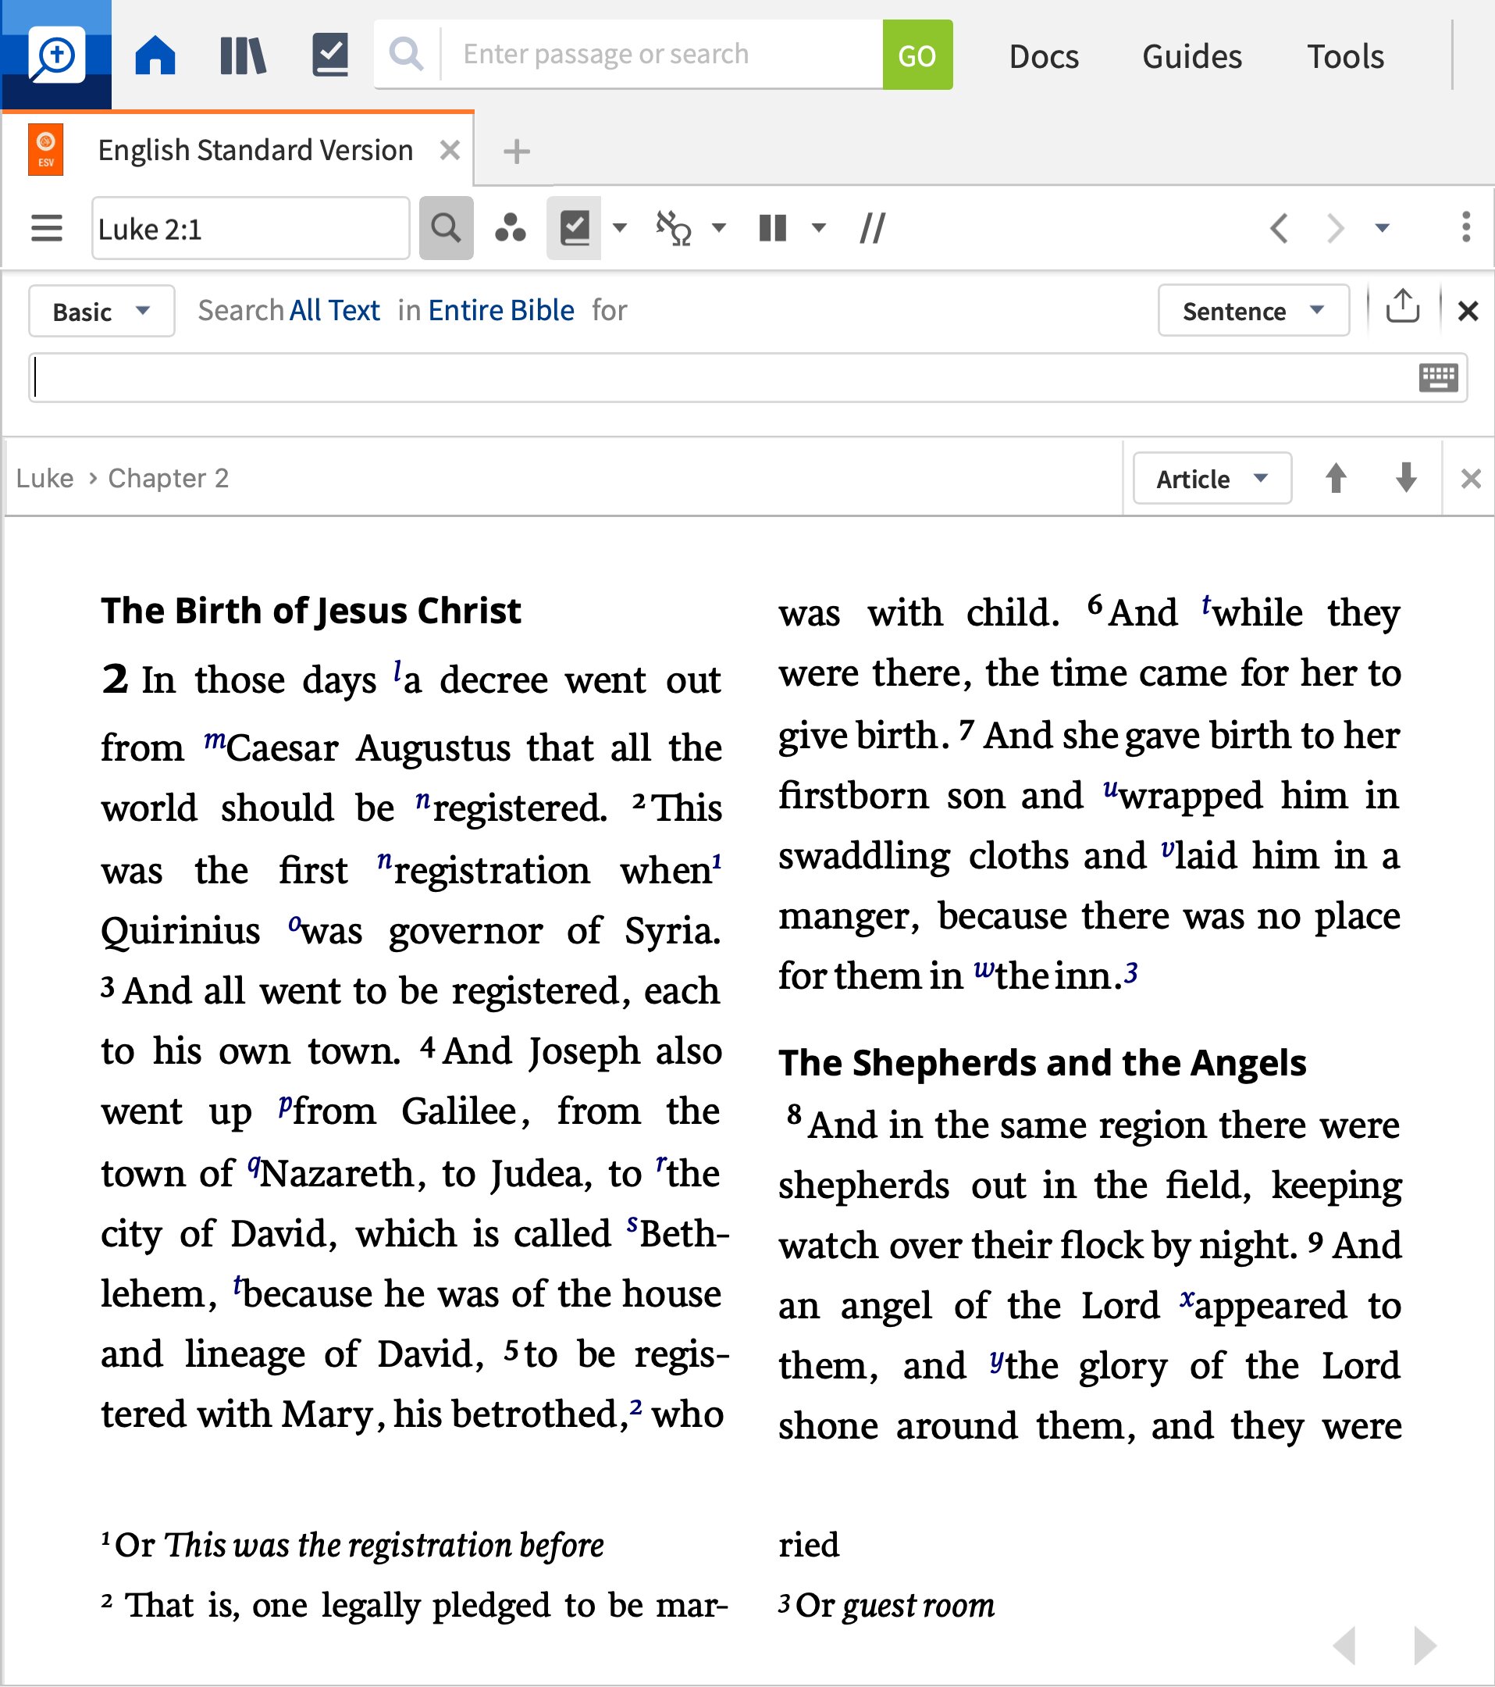This screenshot has height=1687, width=1495.
Task: Turn to next page with right triangle
Action: tap(1425, 1646)
